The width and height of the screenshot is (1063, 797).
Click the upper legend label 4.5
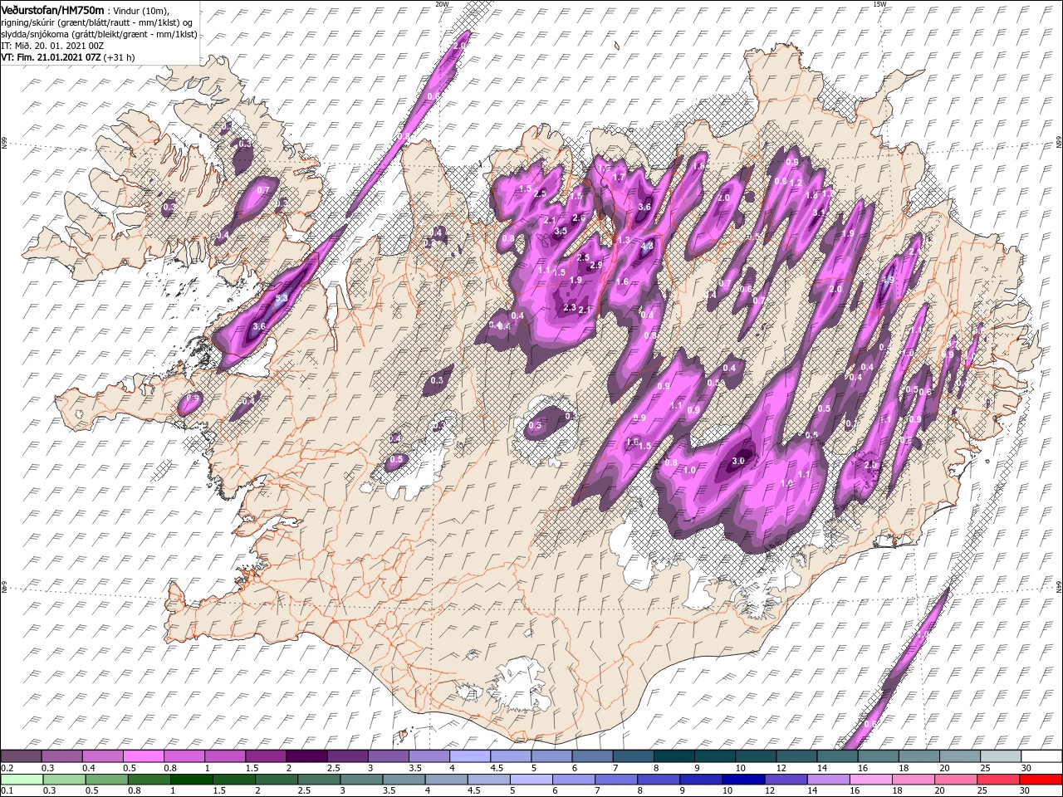point(496,769)
